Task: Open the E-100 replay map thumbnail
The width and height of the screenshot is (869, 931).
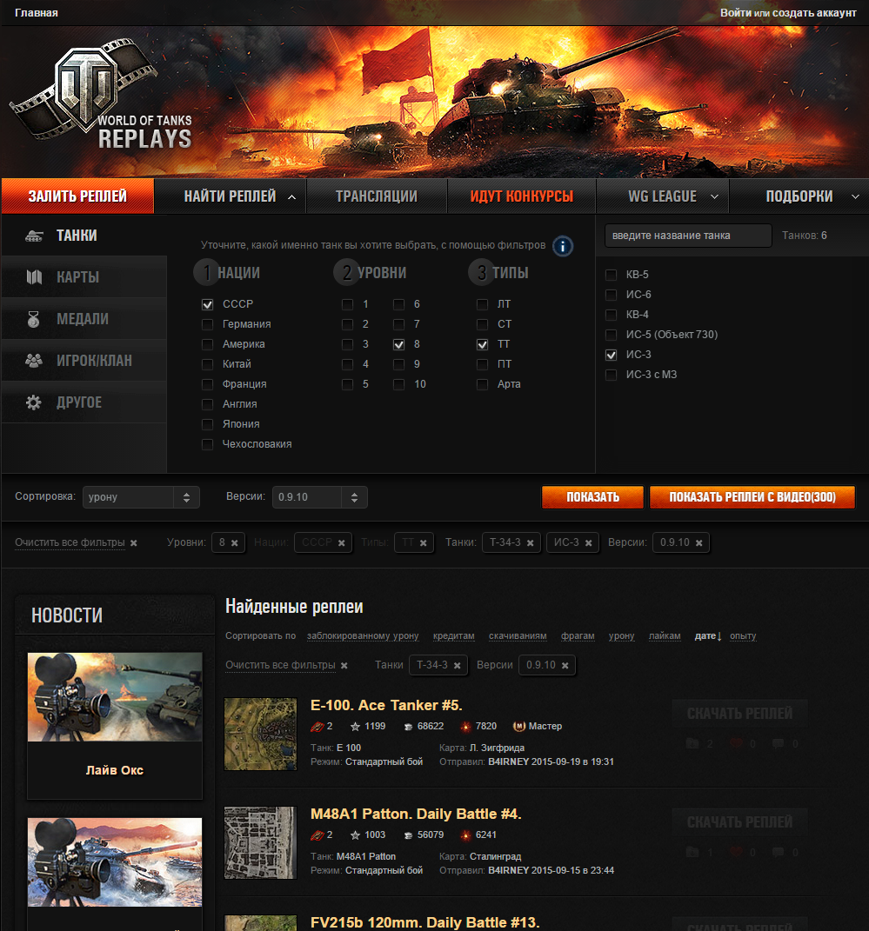Action: [x=260, y=734]
